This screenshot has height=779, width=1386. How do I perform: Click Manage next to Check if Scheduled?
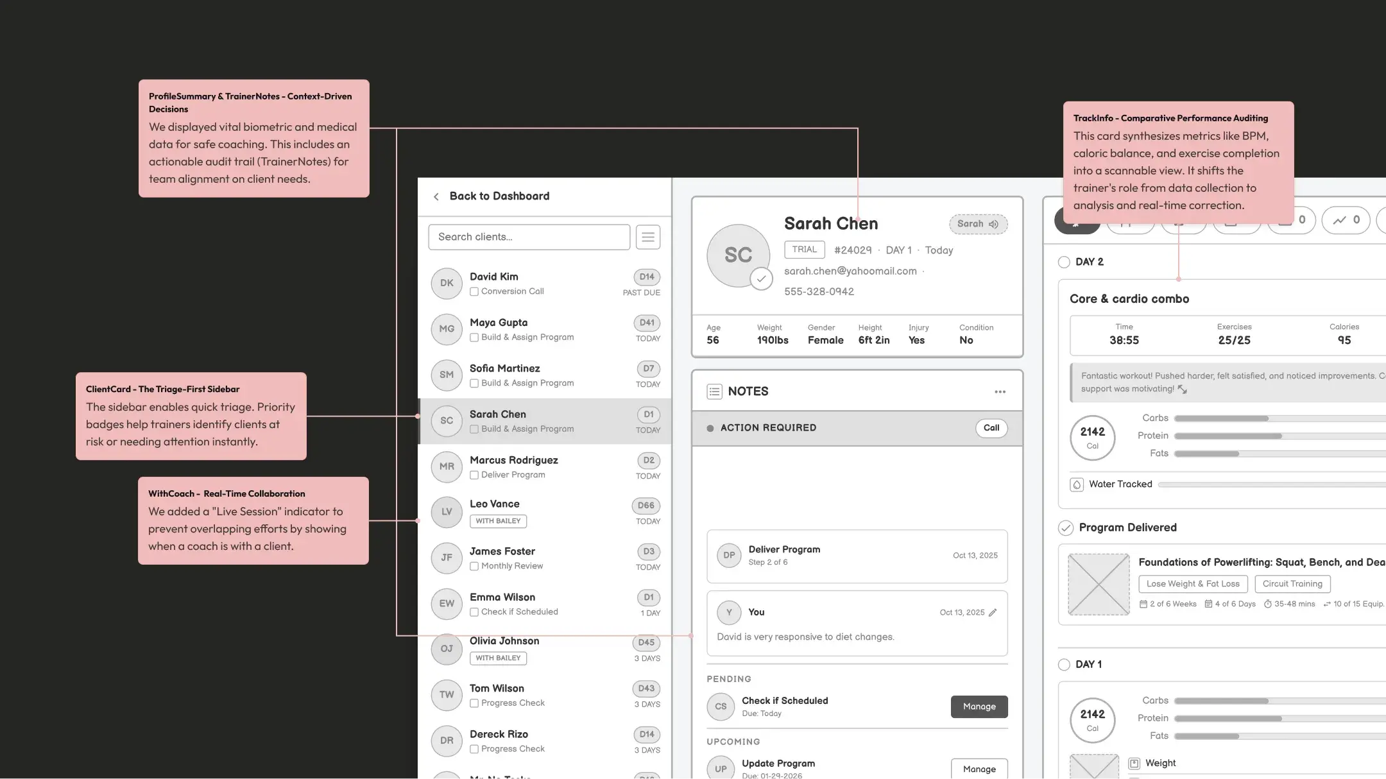pos(979,706)
